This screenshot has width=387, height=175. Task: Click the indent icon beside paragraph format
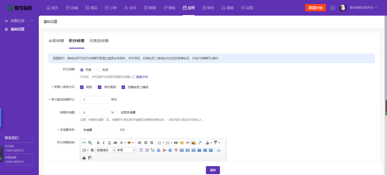tap(92, 150)
